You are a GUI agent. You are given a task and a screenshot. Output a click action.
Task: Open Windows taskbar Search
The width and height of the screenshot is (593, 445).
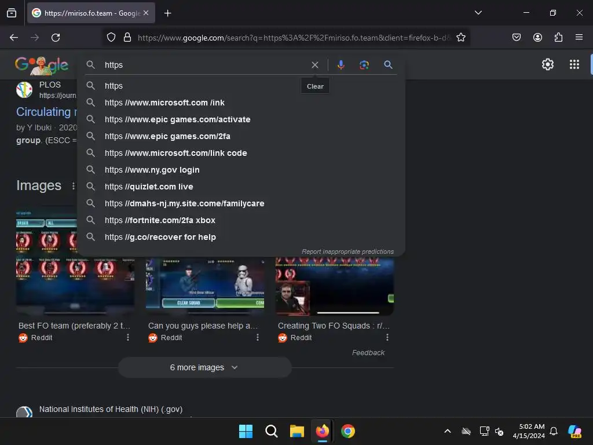click(x=272, y=431)
